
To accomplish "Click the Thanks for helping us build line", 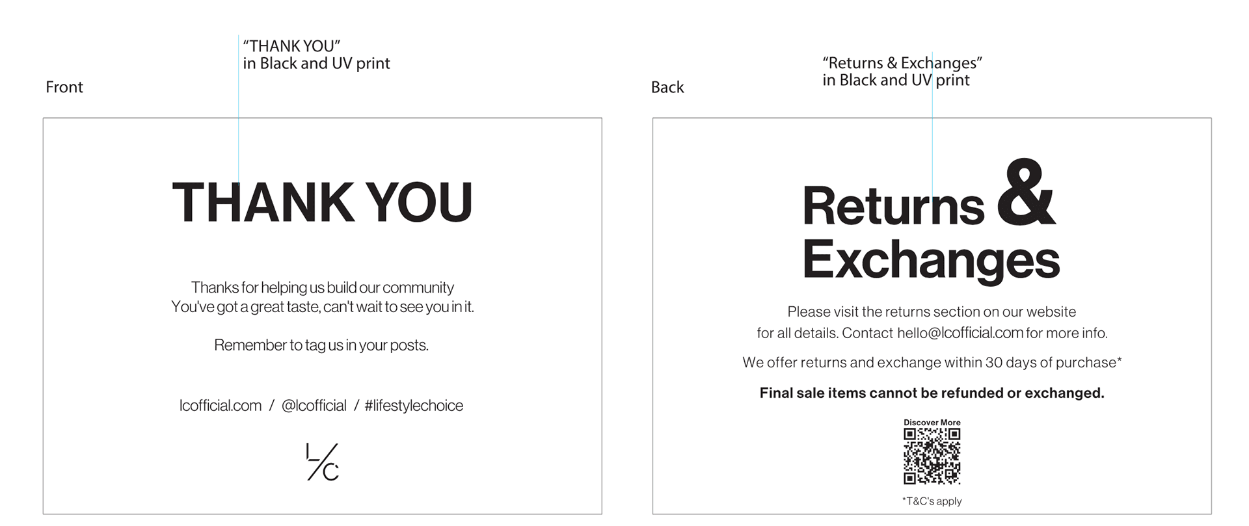I will [322, 287].
